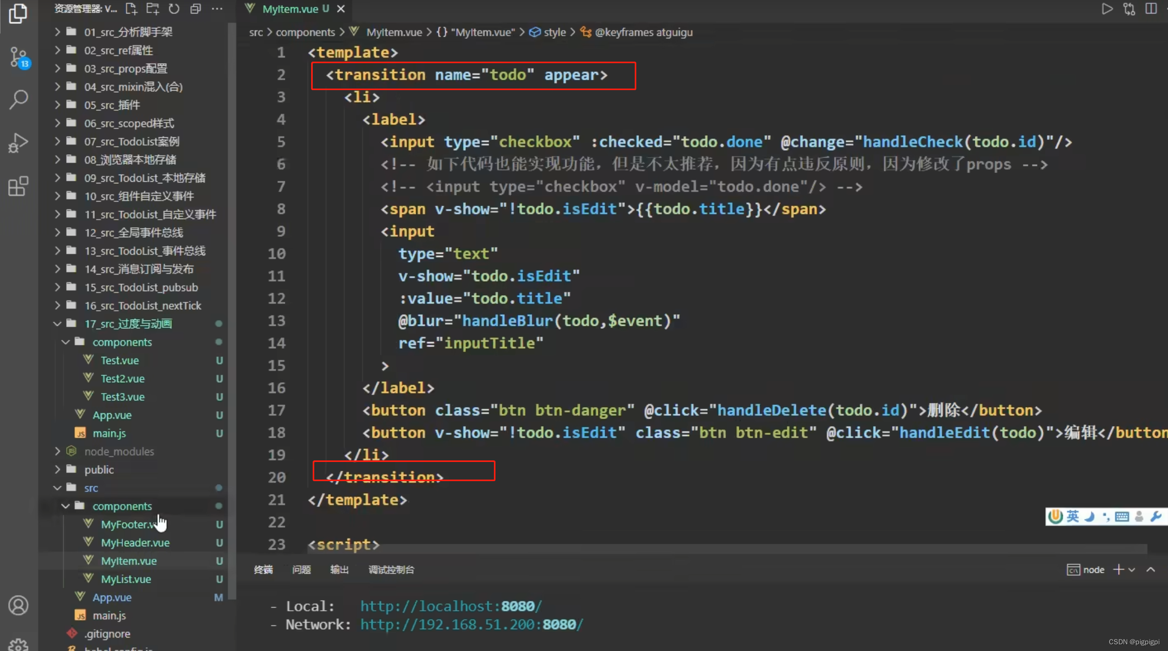Open the 15_src_TodoList_pubsub folder row
The image size is (1168, 651).
point(137,287)
